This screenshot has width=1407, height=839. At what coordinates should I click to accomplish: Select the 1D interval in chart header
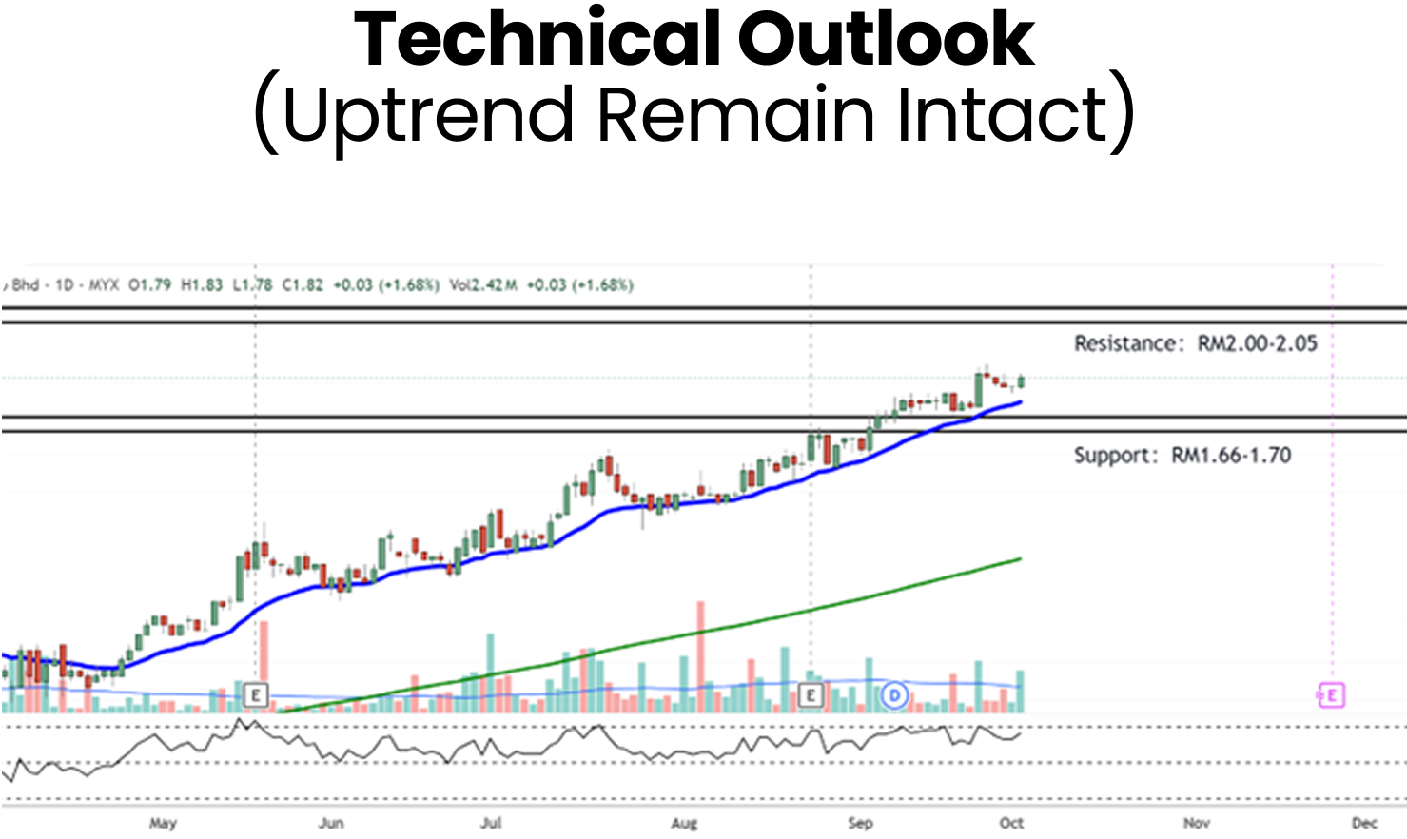click(65, 284)
